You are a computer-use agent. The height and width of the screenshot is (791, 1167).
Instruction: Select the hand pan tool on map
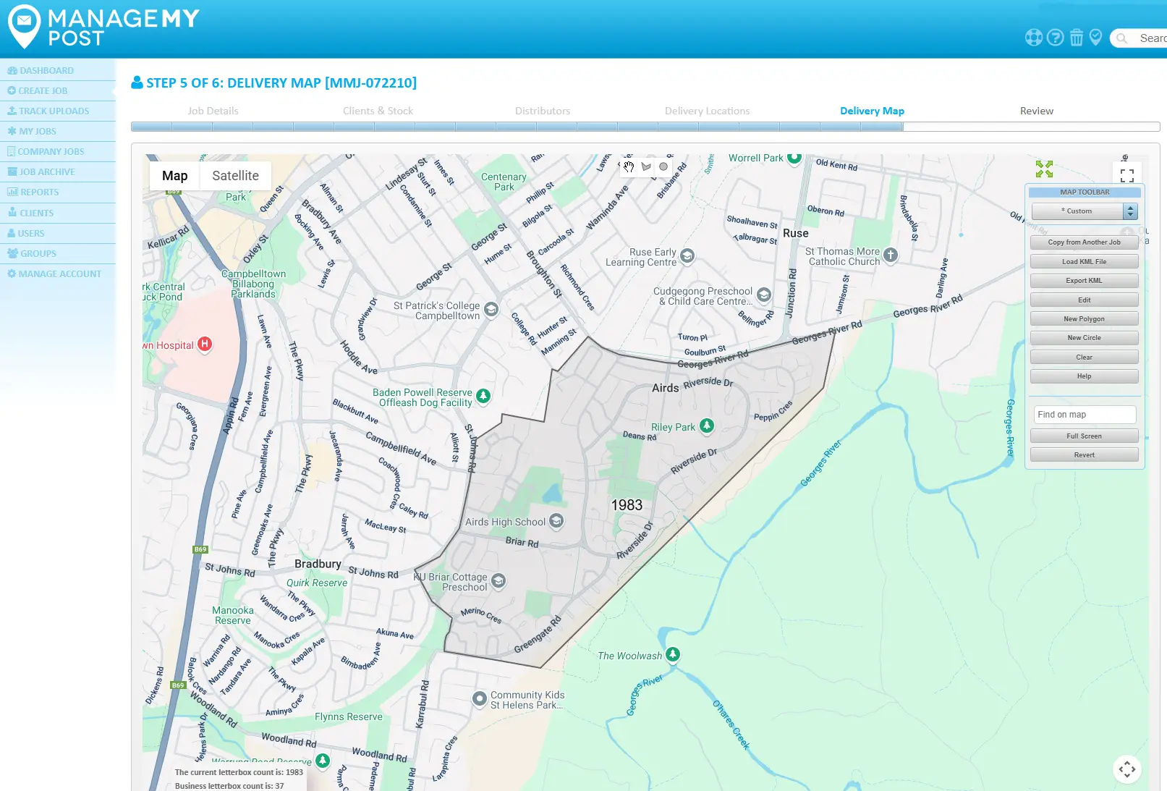(629, 167)
